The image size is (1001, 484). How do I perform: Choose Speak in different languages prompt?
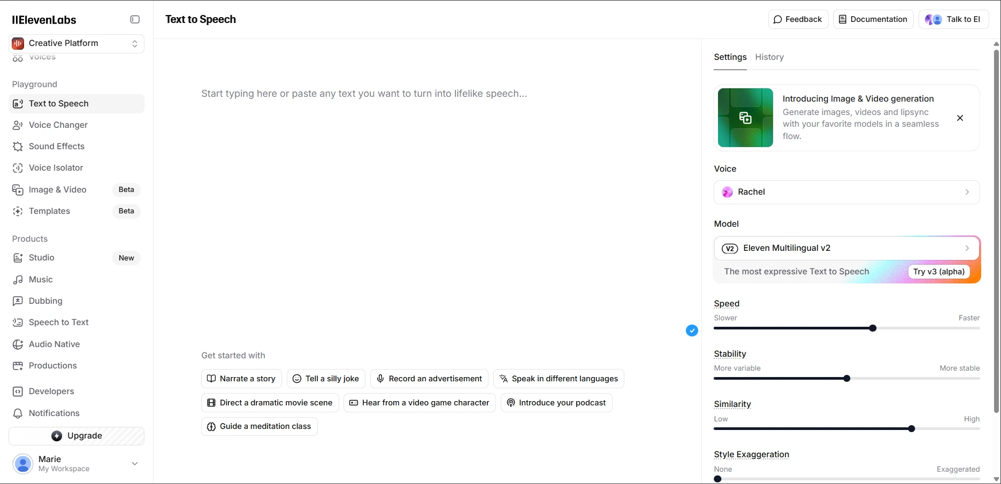click(559, 379)
